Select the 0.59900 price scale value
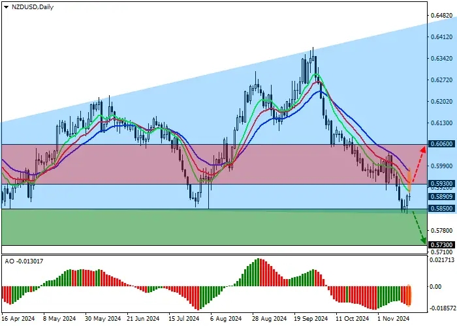The width and height of the screenshot is (457, 326). coord(441,166)
